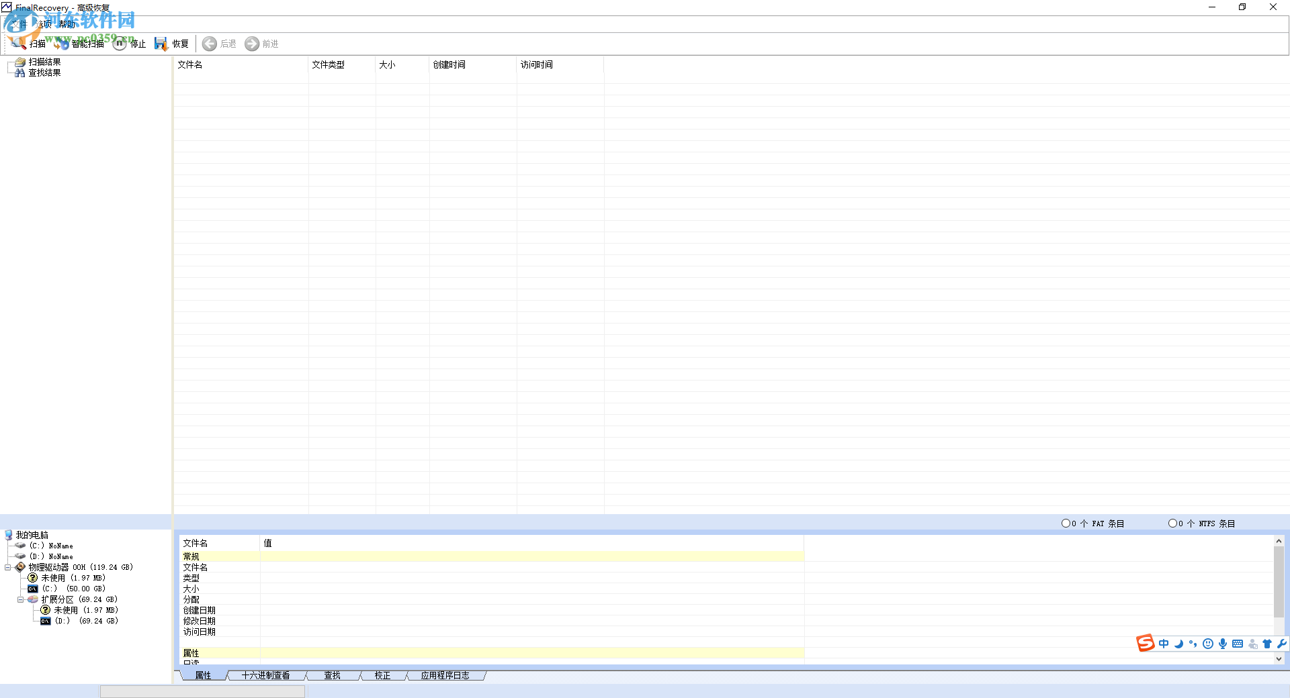Image resolution: width=1290 pixels, height=698 pixels.
Task: Select the 查找结果 binoculars icon
Action: pyautogui.click(x=20, y=72)
